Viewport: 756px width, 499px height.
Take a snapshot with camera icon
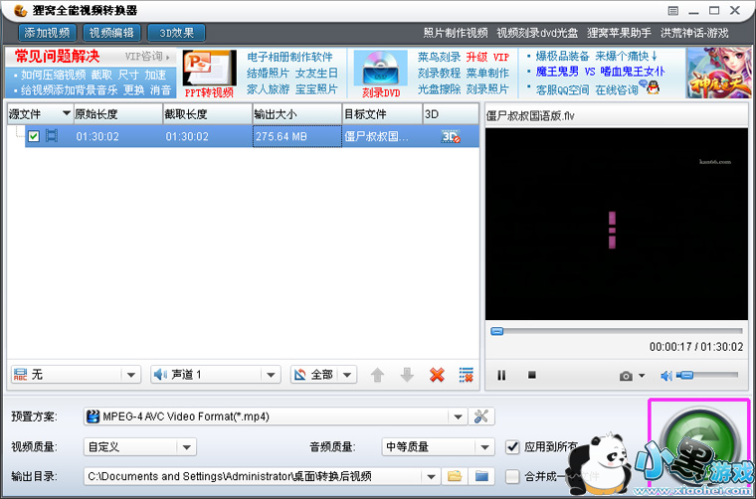pyautogui.click(x=626, y=376)
